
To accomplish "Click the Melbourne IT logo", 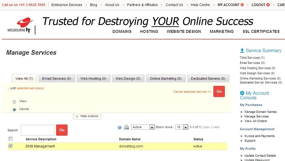I will 20,25.
